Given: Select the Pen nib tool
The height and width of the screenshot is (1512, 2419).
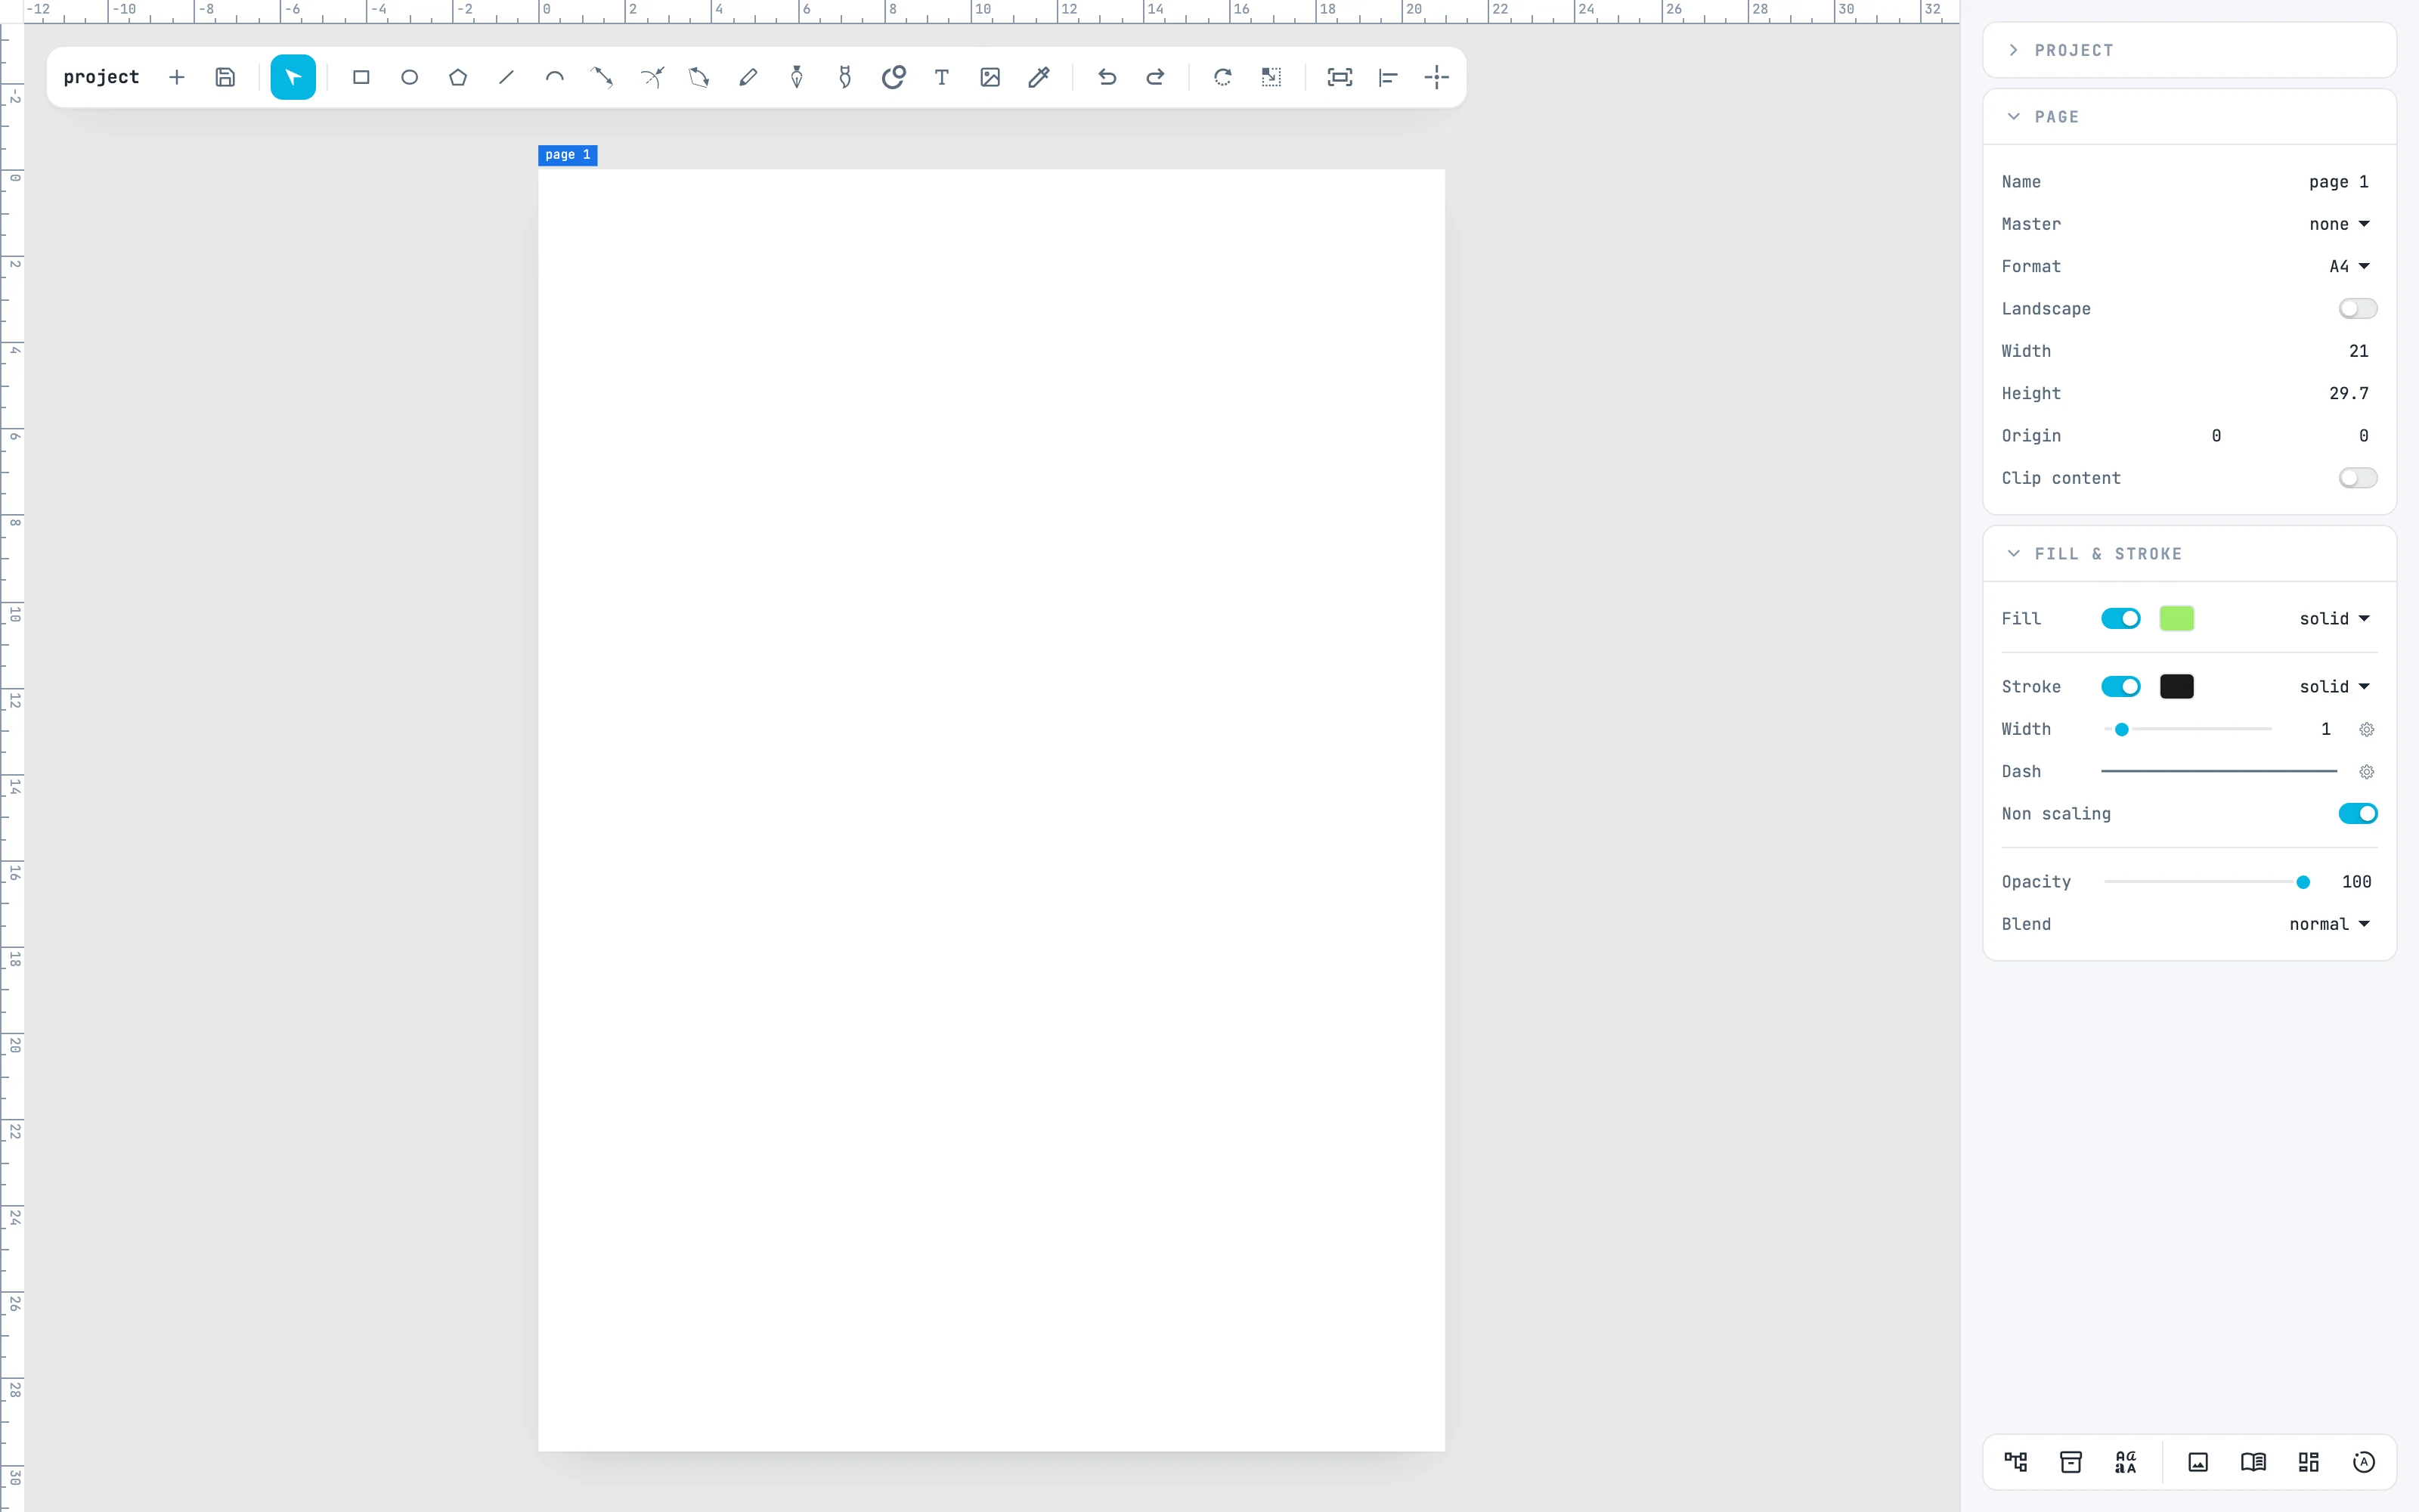Looking at the screenshot, I should point(797,77).
